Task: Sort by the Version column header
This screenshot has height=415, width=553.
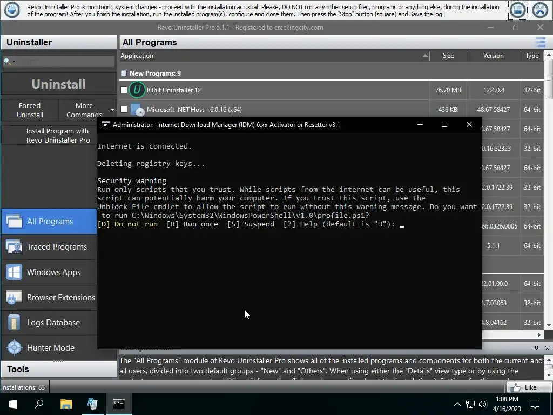Action: pos(494,56)
